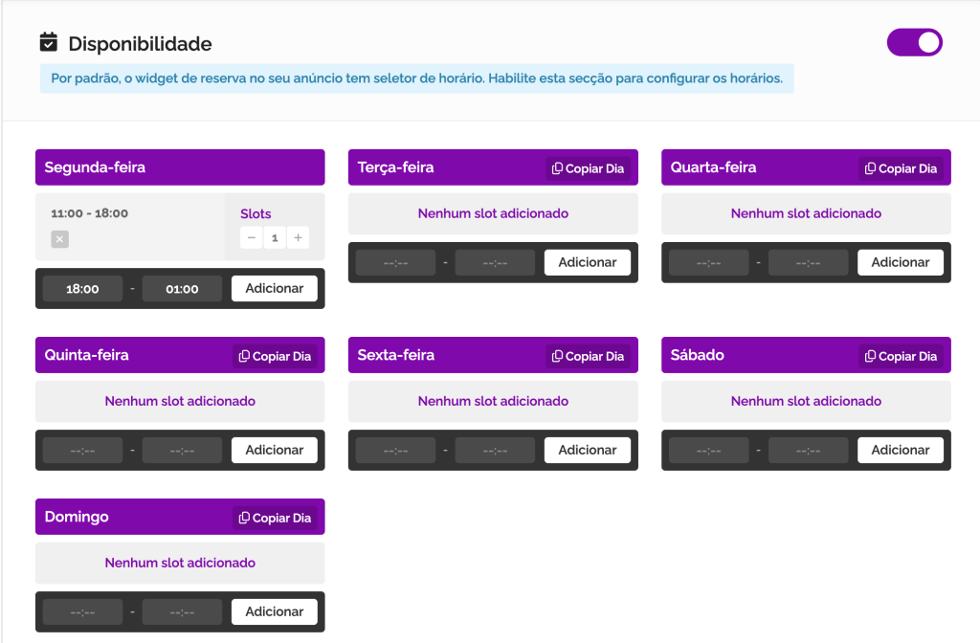Set start time for Domingo
Viewport: 980px width, 643px height.
[82, 612]
